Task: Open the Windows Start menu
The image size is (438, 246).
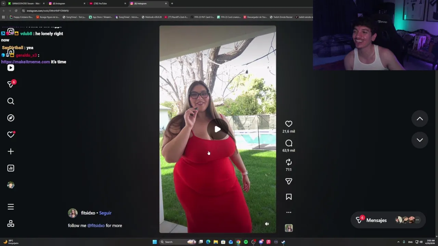Action: [x=155, y=242]
